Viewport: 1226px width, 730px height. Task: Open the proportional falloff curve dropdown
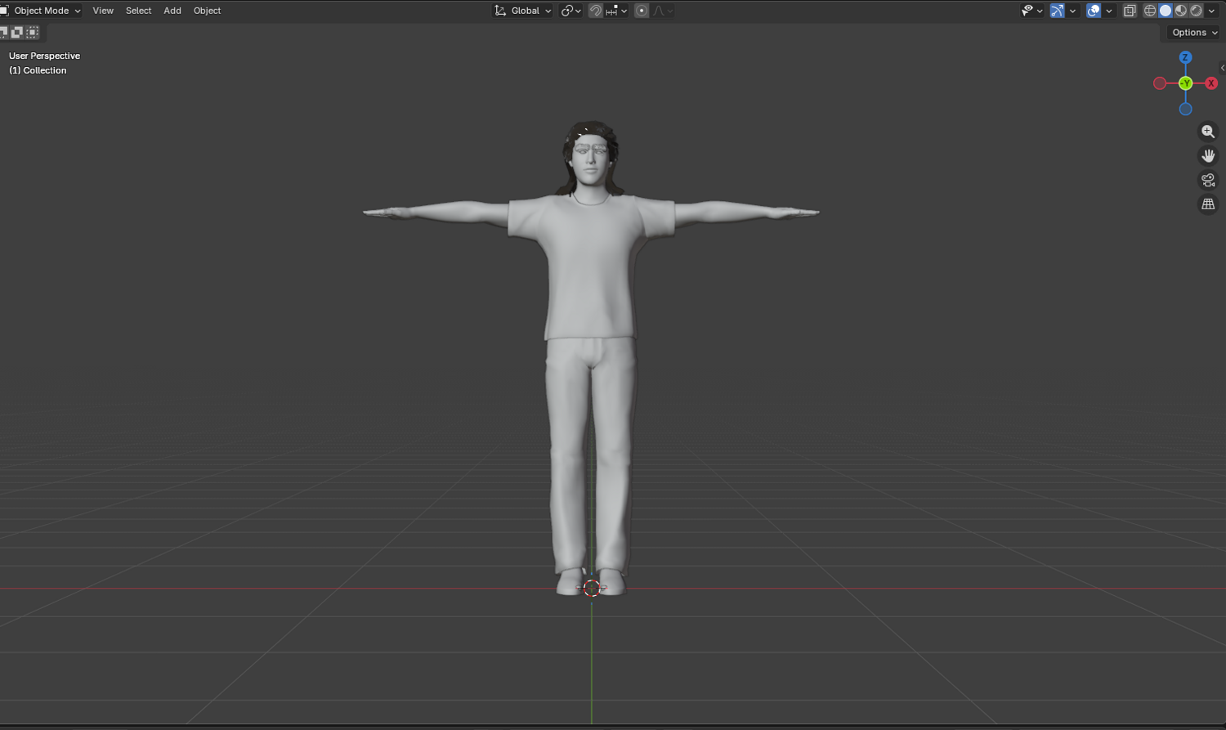click(663, 11)
